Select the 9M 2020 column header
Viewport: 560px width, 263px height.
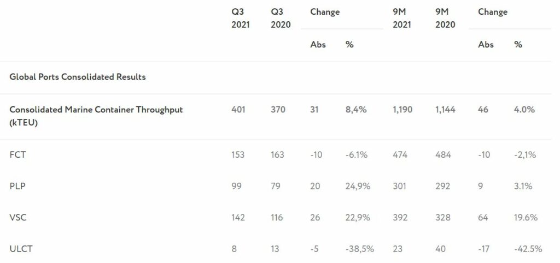[x=445, y=18]
